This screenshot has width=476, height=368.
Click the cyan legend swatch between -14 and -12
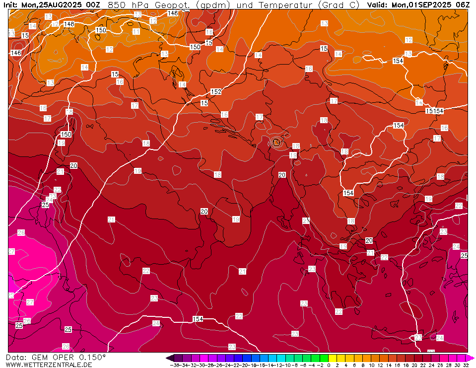click(272, 358)
